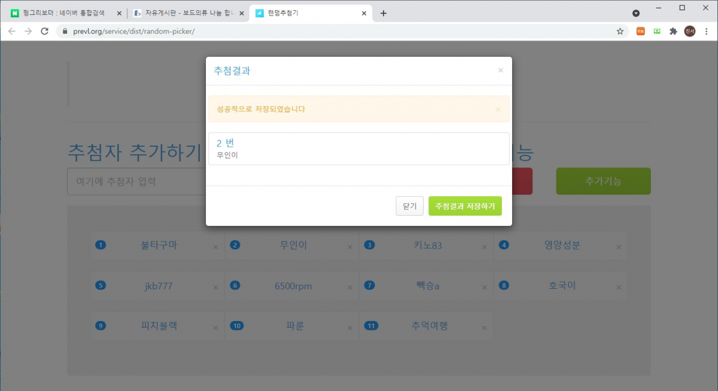
Task: Bookmark this page with star icon
Action: point(620,31)
